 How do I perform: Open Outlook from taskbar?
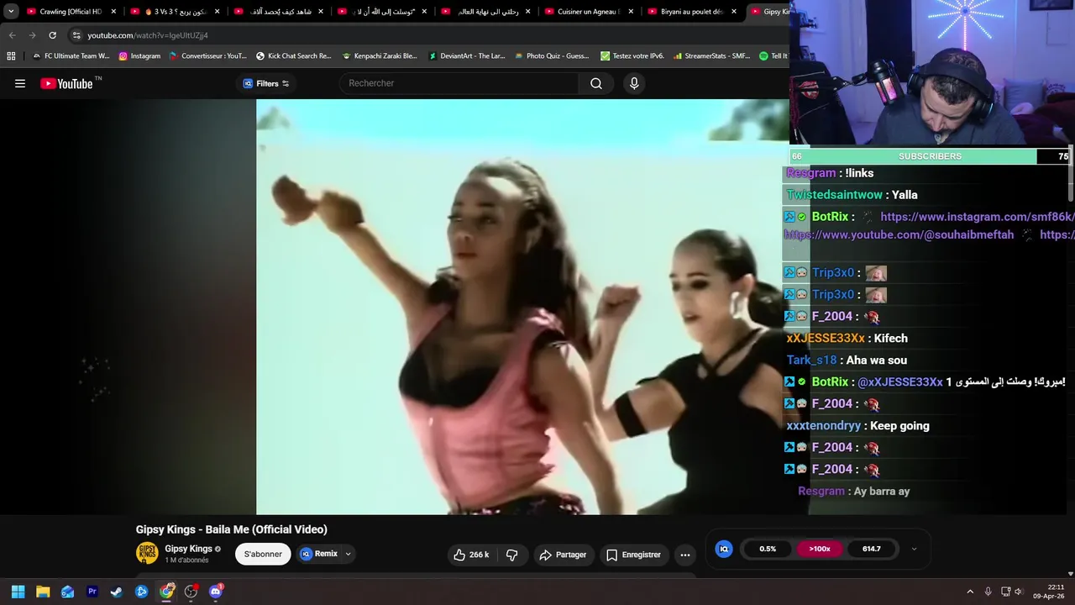[x=67, y=592]
